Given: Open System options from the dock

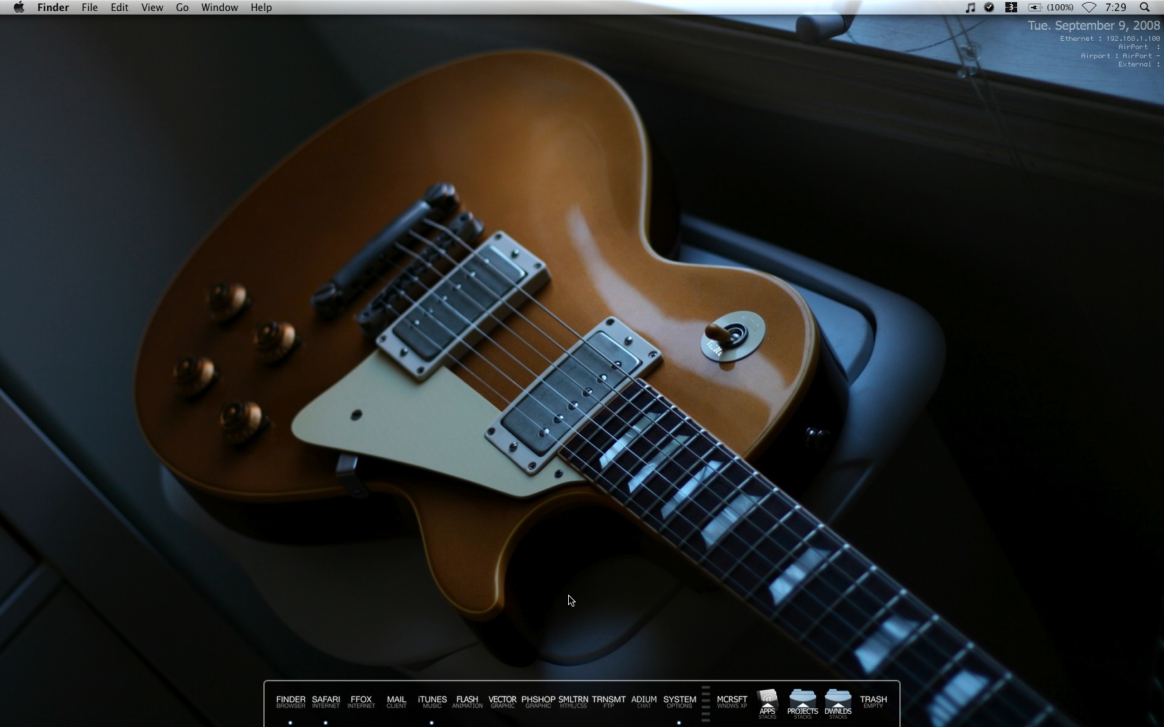Looking at the screenshot, I should tap(679, 702).
